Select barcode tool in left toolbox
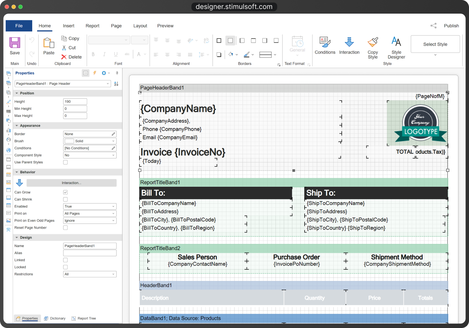Viewport: 469px width, 328px height. [9, 111]
